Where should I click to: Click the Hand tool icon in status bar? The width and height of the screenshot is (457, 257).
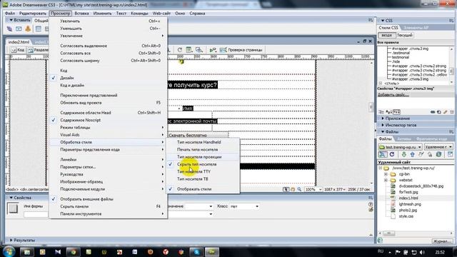293,189
